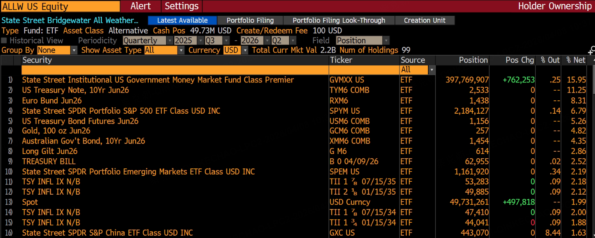Screen dimensions: 595x238
Task: Click ticker USM6 COMB
Action: click(x=350, y=121)
